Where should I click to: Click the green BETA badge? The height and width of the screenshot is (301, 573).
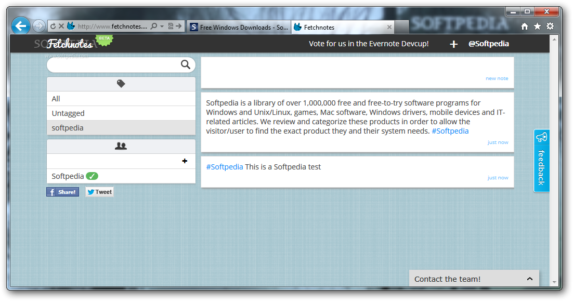coord(105,40)
